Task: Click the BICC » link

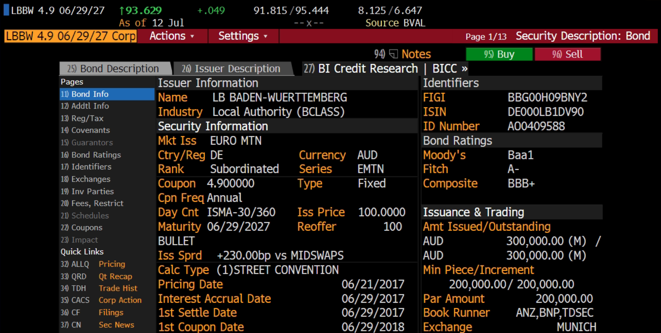Action: point(450,68)
